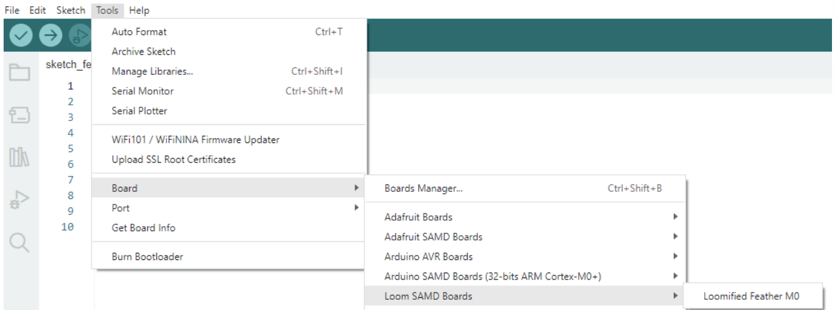Choose Archive Sketch
The image size is (835, 310).
229,52
